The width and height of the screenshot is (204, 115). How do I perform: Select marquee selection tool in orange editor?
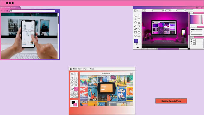pos(76,74)
